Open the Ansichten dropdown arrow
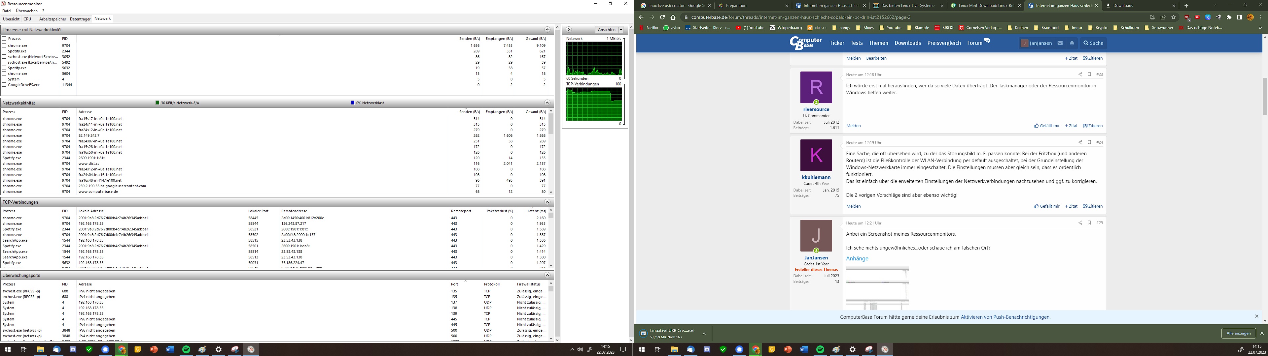Image resolution: width=1268 pixels, height=356 pixels. [x=621, y=30]
